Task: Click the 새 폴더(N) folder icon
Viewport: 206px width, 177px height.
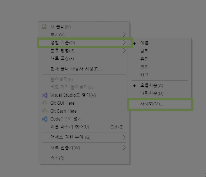Action: [x=44, y=27]
